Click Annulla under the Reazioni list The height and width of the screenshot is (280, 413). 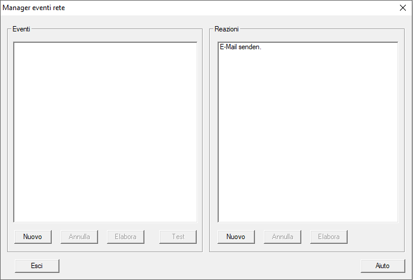coord(282,237)
